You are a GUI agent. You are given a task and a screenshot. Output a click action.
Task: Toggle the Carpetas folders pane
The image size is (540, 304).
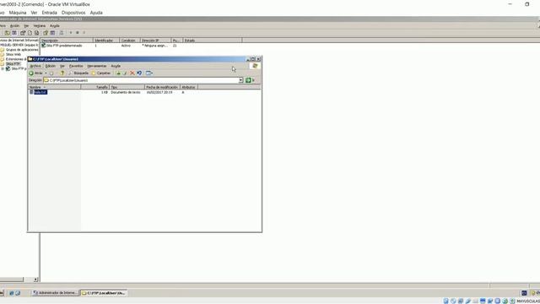click(x=101, y=73)
